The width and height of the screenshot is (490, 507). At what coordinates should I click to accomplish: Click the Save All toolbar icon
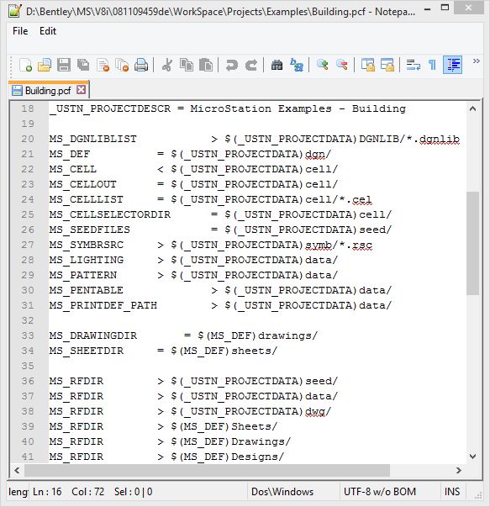point(83,65)
